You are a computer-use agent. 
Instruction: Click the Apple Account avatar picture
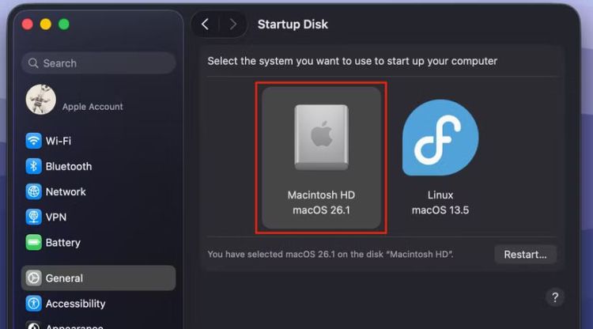tap(40, 100)
